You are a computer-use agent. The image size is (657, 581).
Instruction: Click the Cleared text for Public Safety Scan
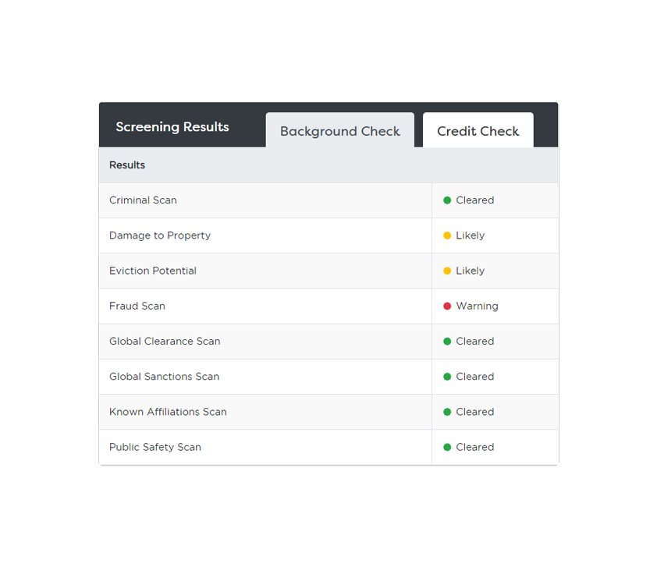click(474, 448)
